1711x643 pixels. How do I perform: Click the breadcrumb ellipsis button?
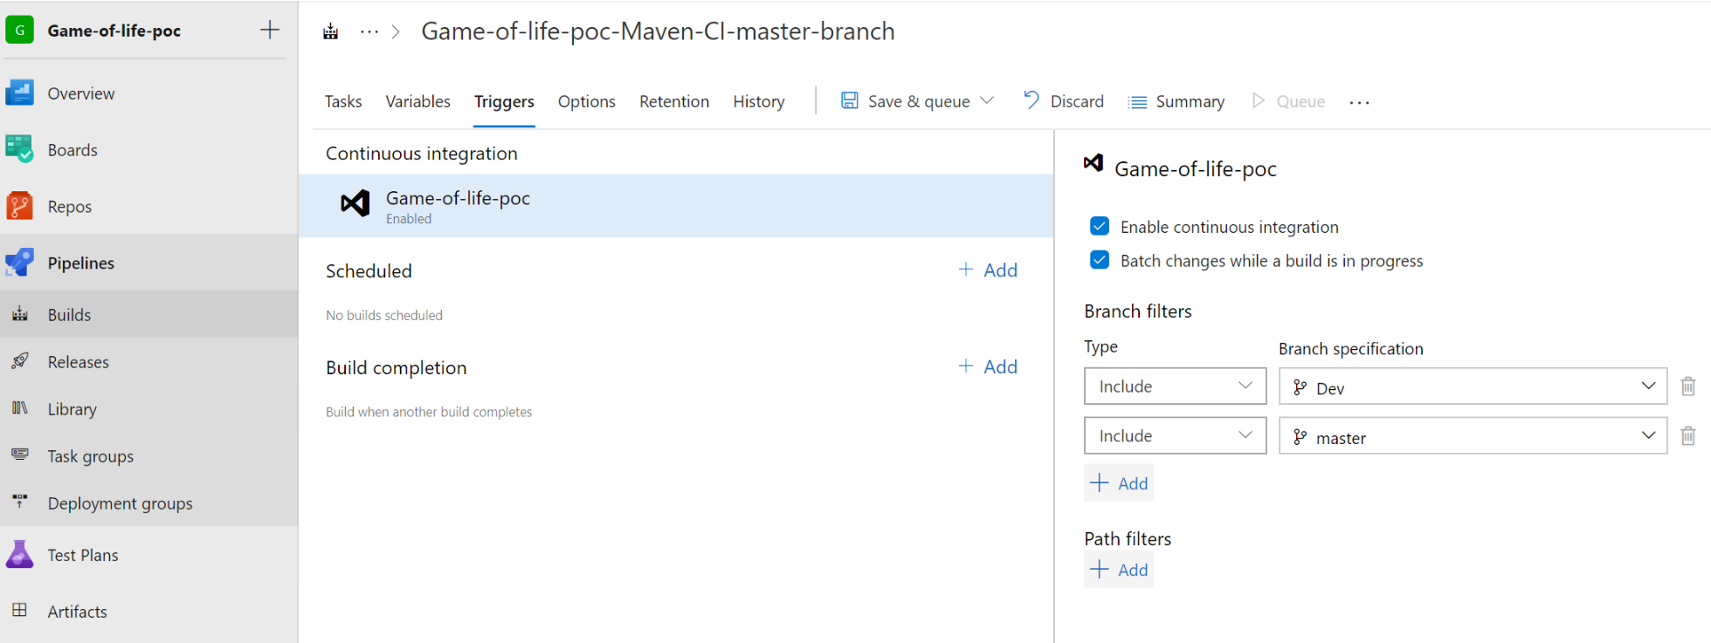[x=369, y=31]
